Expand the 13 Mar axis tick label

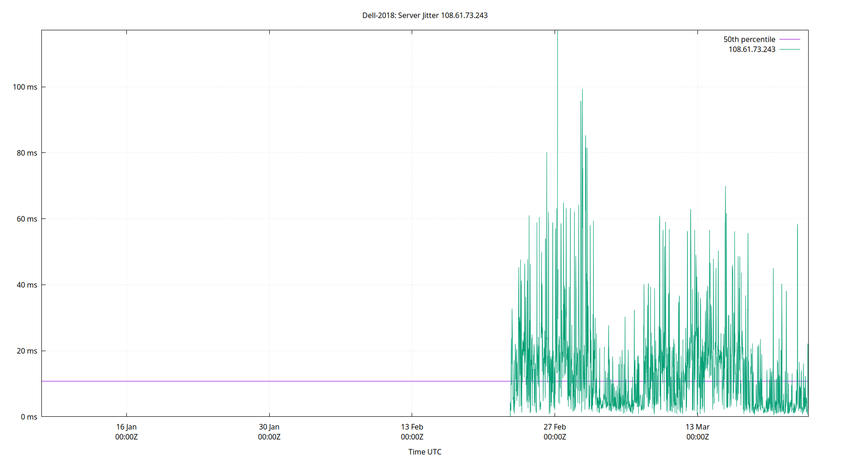click(698, 431)
